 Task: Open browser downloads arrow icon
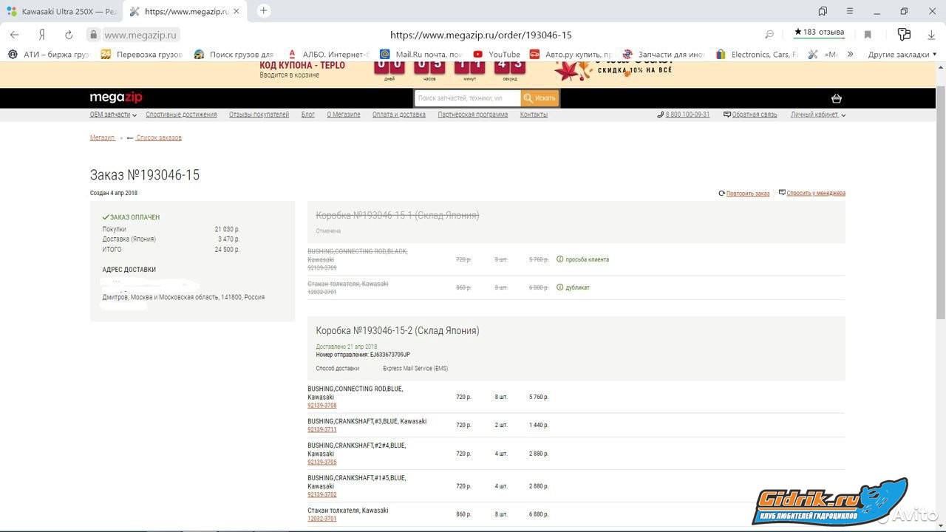[931, 35]
